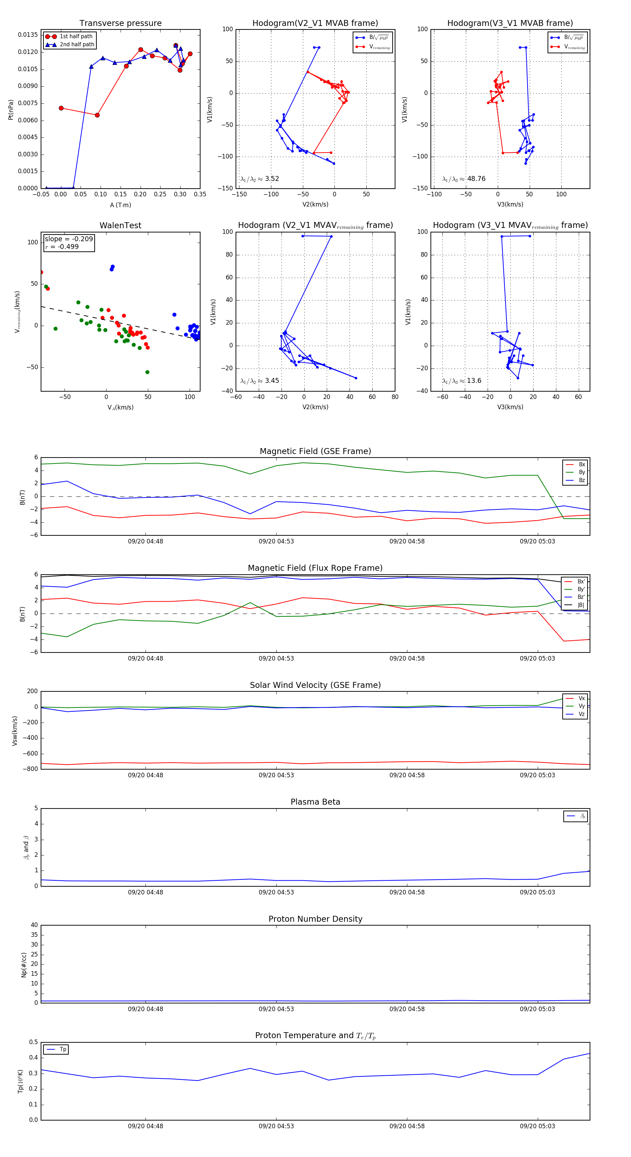Click the By legend entry
Image resolution: width=631 pixels, height=1157 pixels.
coord(575,472)
